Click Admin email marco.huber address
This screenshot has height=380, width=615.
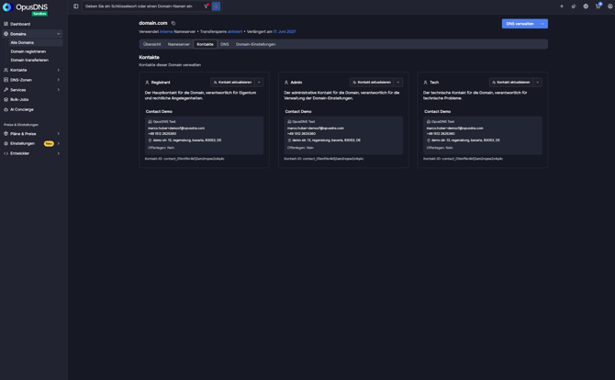click(316, 129)
